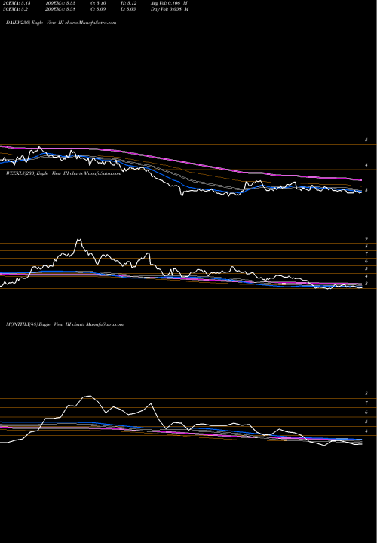Click the WEEKLY chart title
Screen dimensions: 377x543
[63, 173]
